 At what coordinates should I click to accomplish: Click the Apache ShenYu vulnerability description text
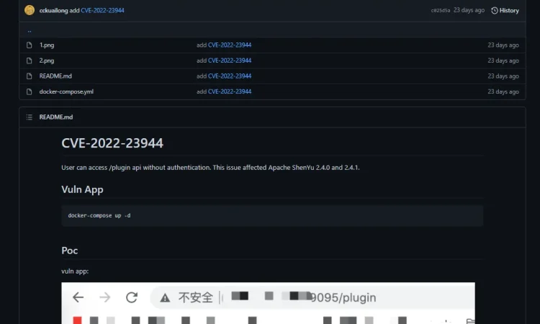click(x=210, y=168)
